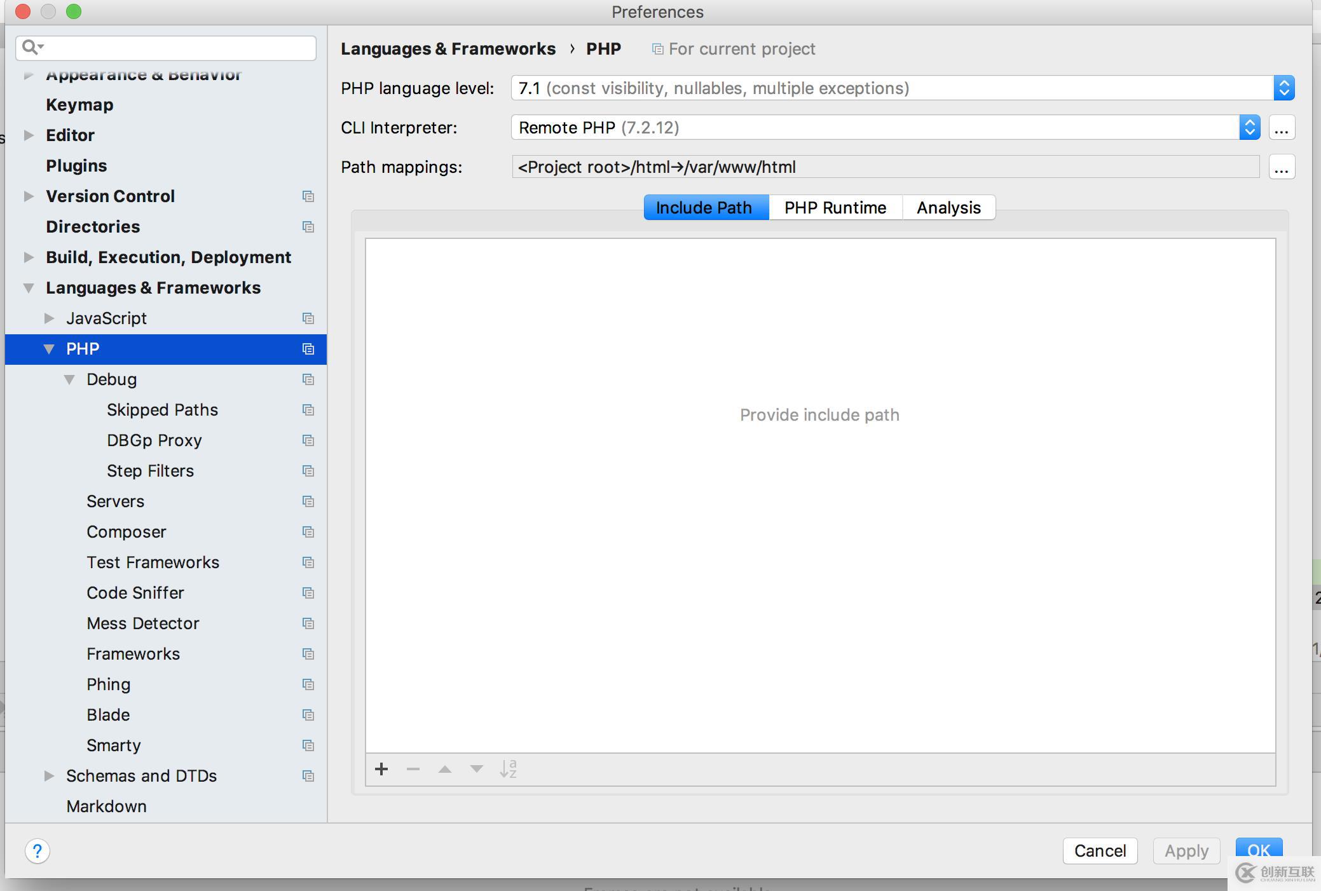Expand the Version Control group

coord(29,196)
